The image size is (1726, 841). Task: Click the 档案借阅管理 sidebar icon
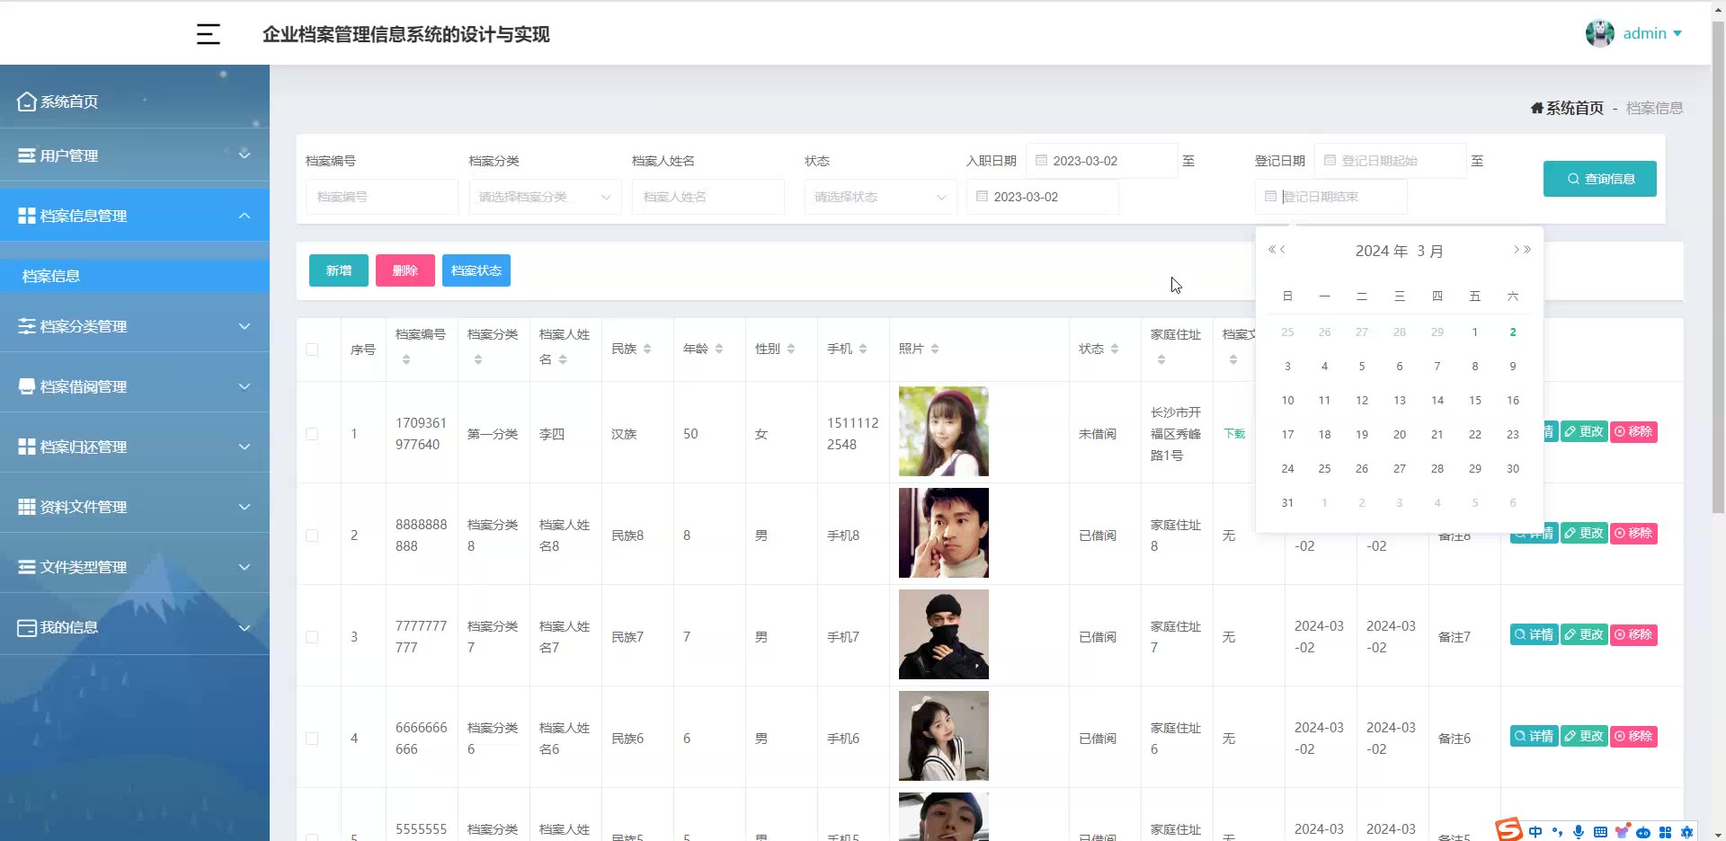click(x=27, y=386)
